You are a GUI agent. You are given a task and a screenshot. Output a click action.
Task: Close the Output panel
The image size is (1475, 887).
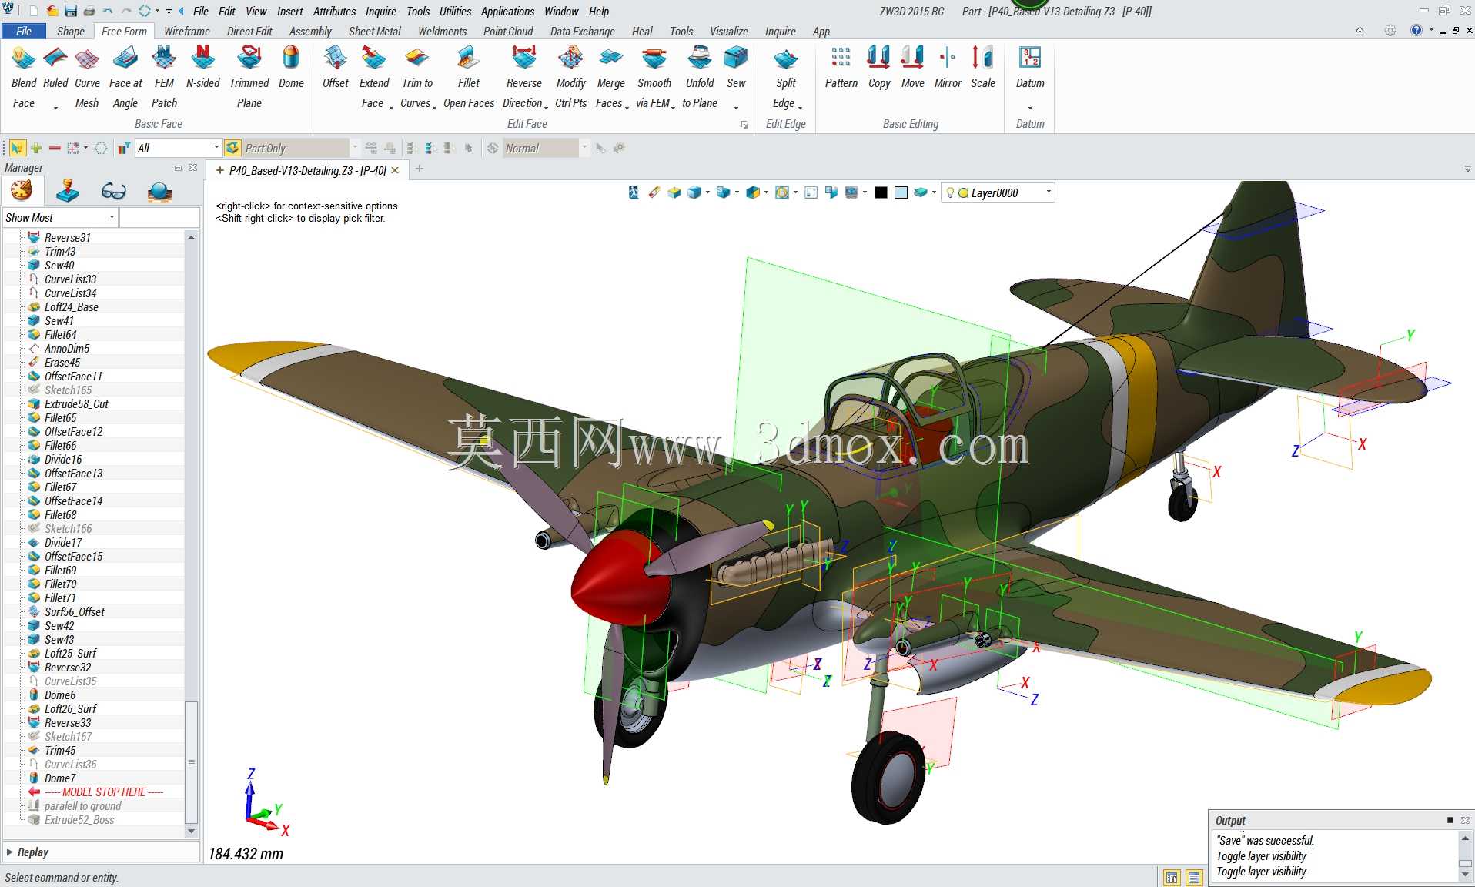1466,820
